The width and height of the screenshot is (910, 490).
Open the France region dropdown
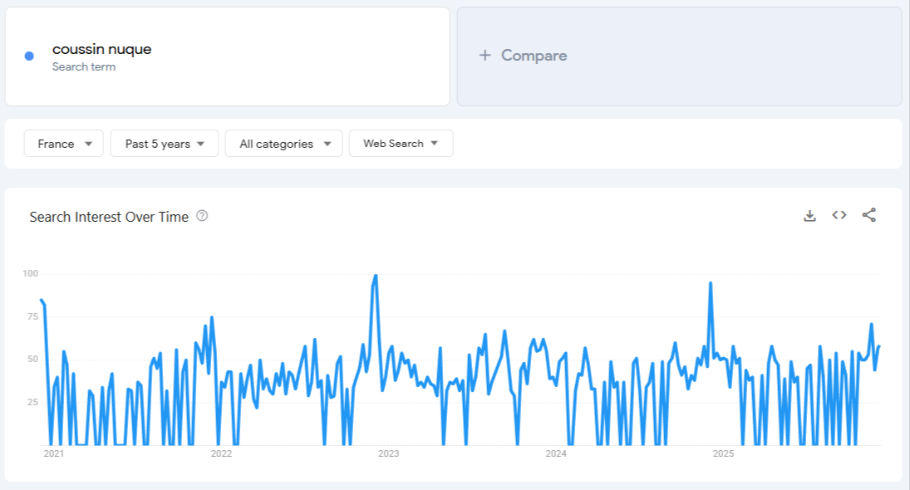[62, 143]
